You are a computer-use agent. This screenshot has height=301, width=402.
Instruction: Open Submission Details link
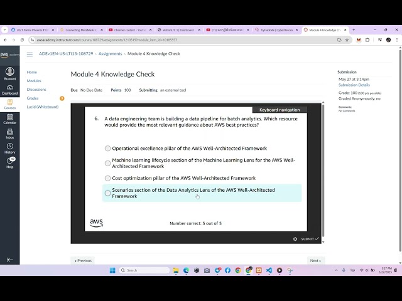coord(354,85)
